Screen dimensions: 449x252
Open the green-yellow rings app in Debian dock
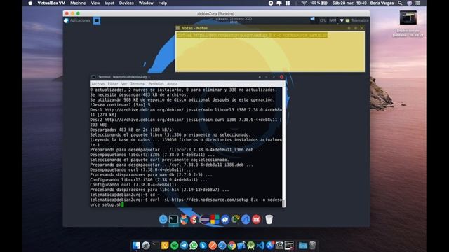coord(236,219)
